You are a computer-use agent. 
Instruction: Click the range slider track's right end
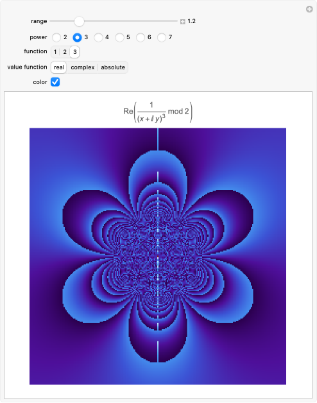point(176,21)
